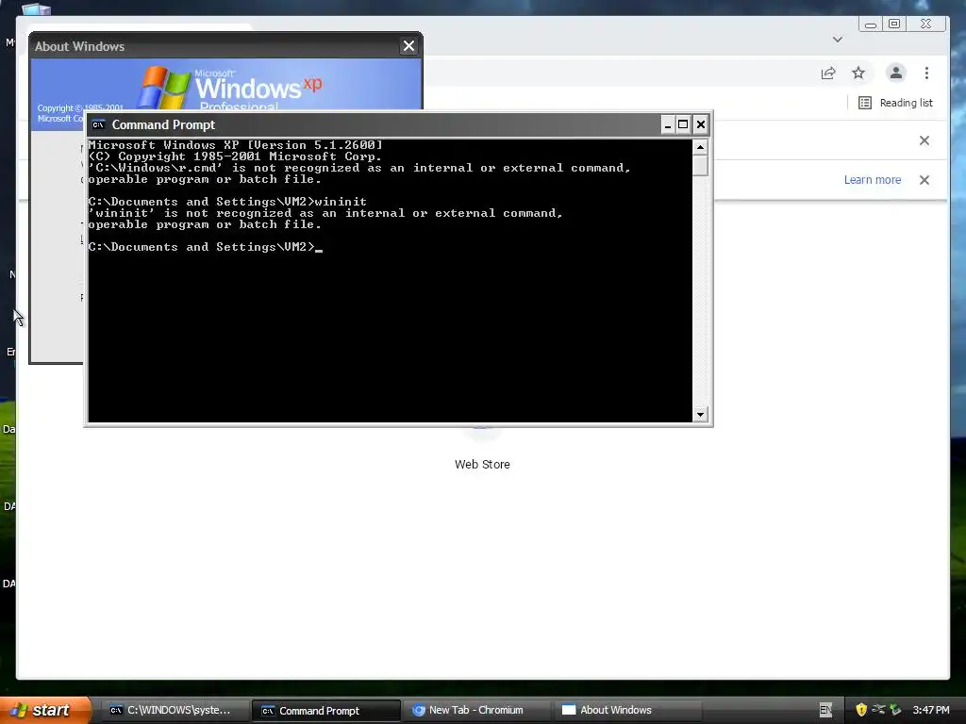The height and width of the screenshot is (724, 966).
Task: Switch to New Tab - Chromium taskbar button
Action: [475, 711]
